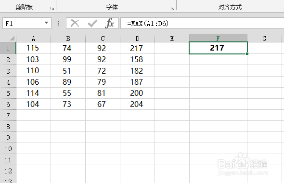Select cell B6 containing 73
This screenshot has height=183, width=284.
point(68,104)
